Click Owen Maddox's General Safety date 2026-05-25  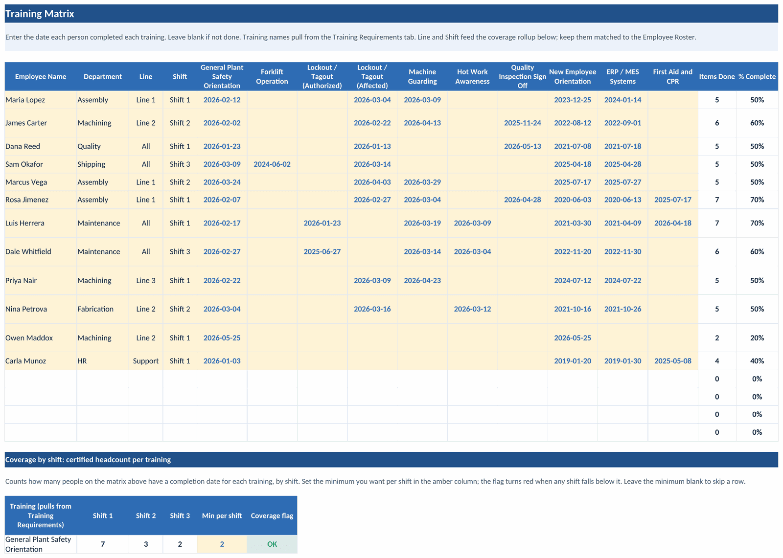(x=222, y=338)
